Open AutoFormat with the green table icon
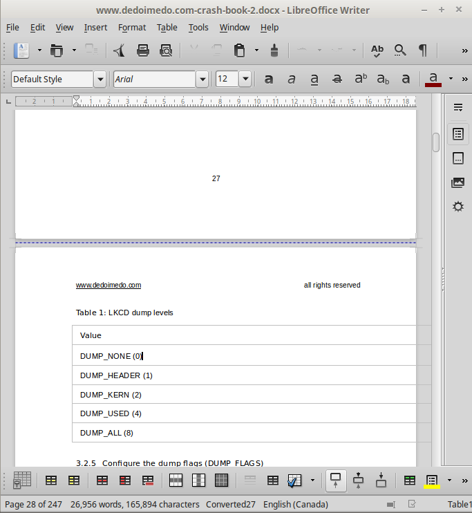The image size is (472, 513). click(x=410, y=481)
